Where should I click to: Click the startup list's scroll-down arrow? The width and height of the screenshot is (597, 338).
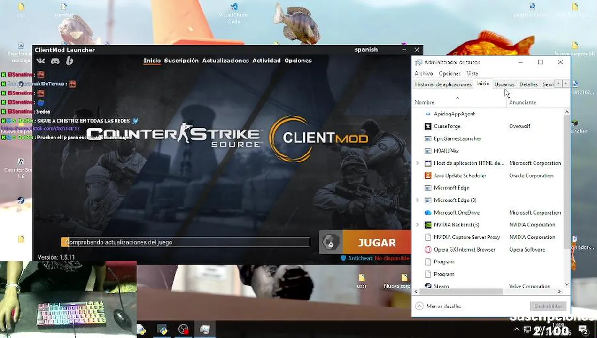pyautogui.click(x=566, y=284)
